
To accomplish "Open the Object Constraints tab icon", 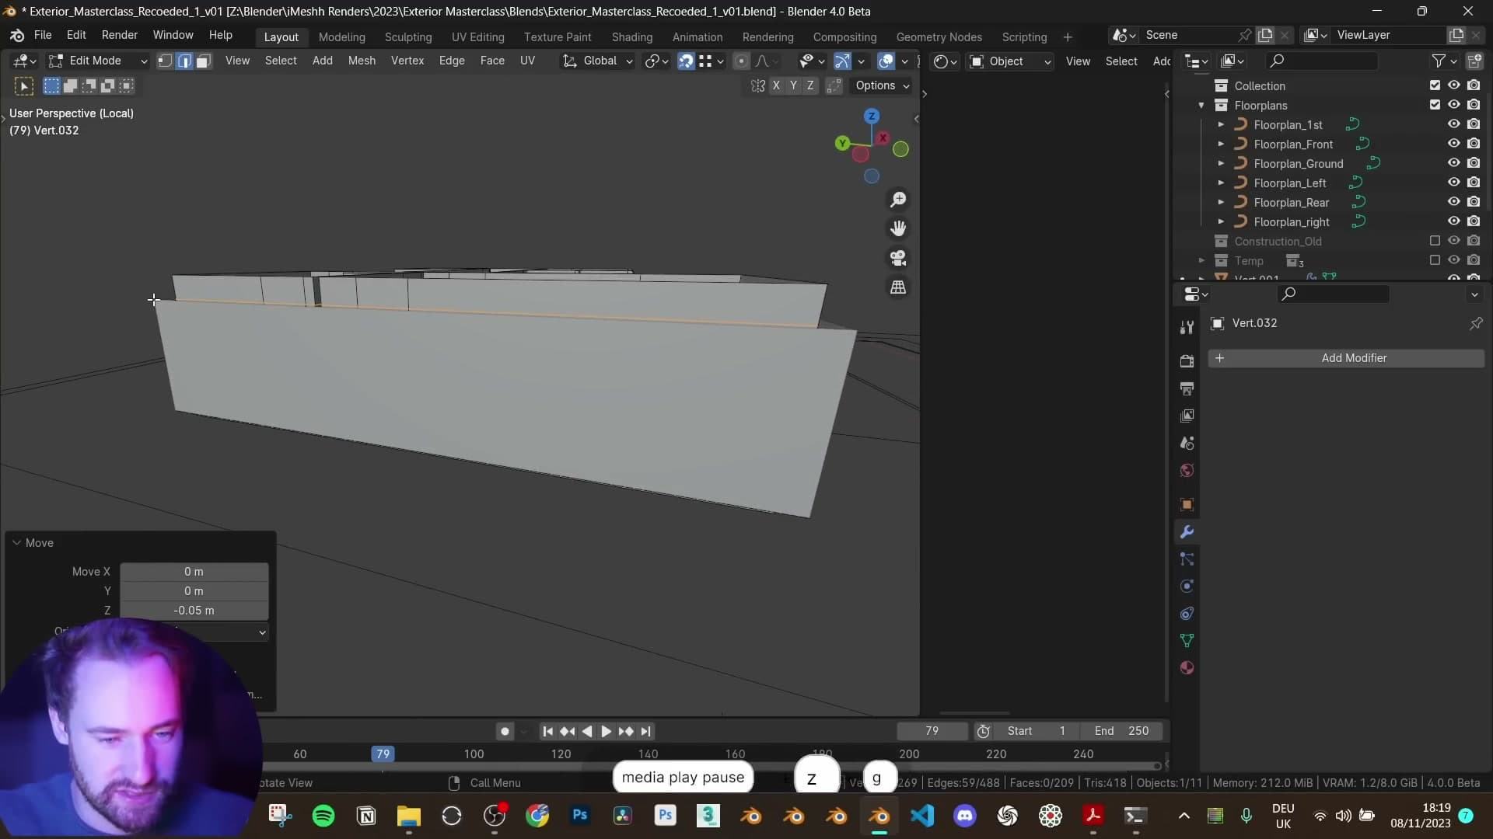I will [1187, 614].
